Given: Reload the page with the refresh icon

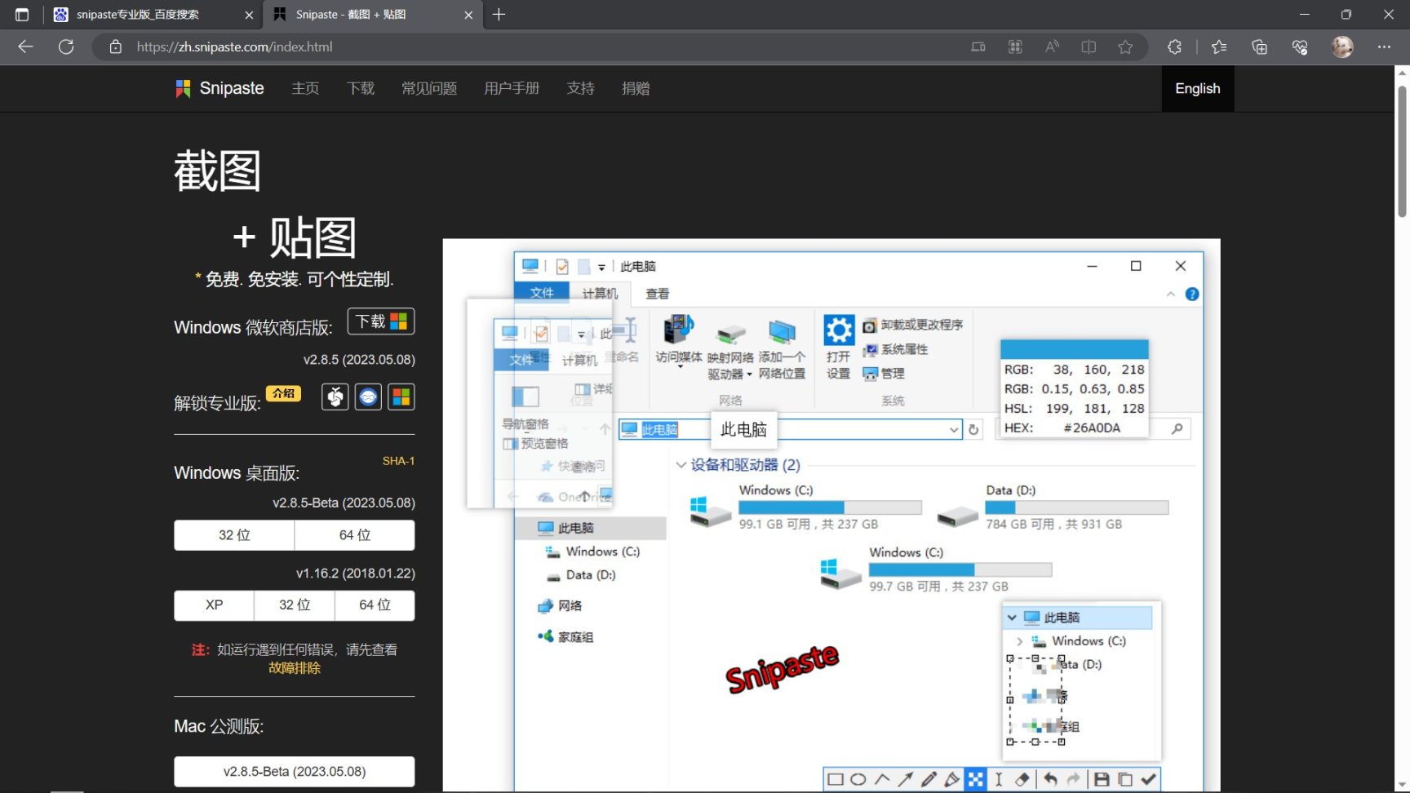Looking at the screenshot, I should pyautogui.click(x=66, y=47).
